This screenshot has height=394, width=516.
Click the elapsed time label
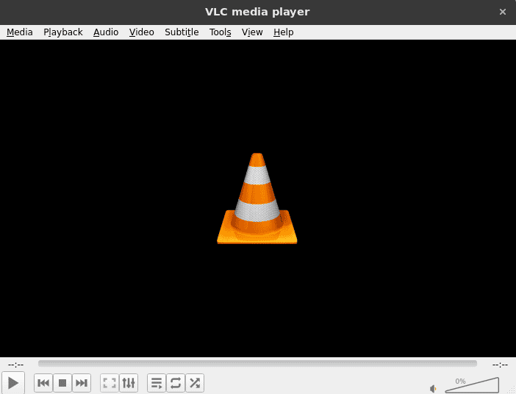[x=15, y=365]
